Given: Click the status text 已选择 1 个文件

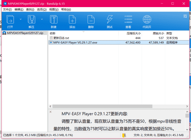Looking at the screenshot, I should click(13, 135).
